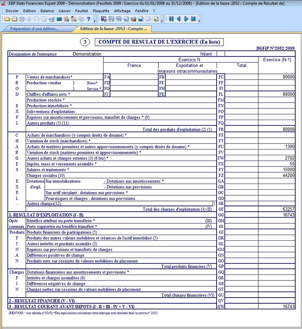Click the COMPTE DE RESULAT DE L'EXERCICE title
Viewport: 302px width, 329px height.
[x=159, y=42]
